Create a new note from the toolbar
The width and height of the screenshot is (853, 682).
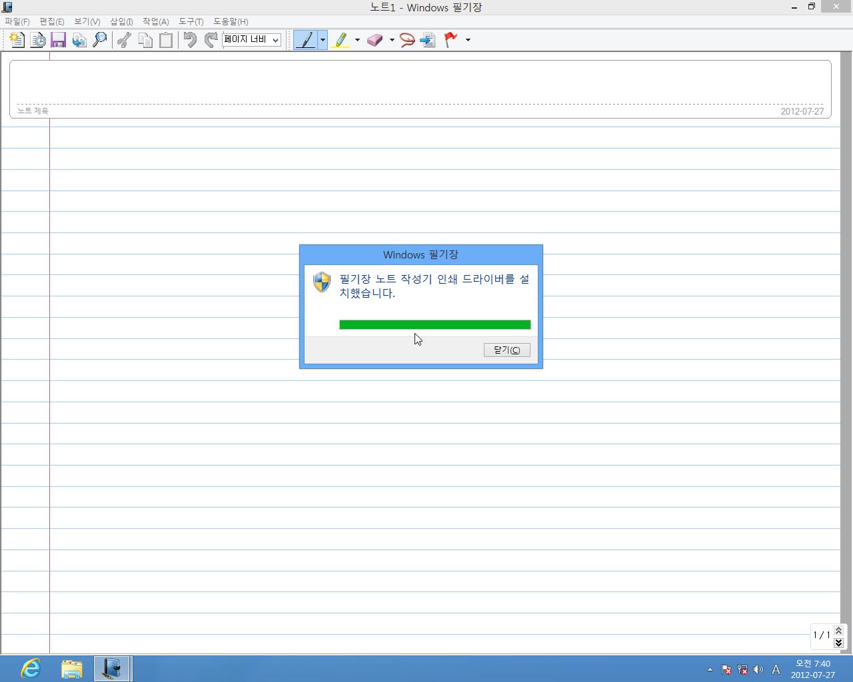(17, 40)
